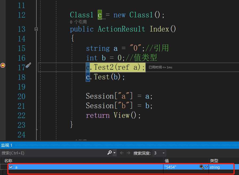
Task: Click the watch search box
Action: [53, 153]
